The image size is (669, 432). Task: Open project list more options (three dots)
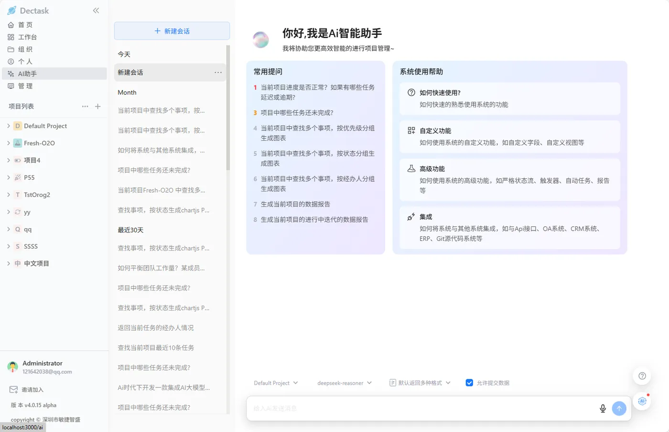point(85,107)
